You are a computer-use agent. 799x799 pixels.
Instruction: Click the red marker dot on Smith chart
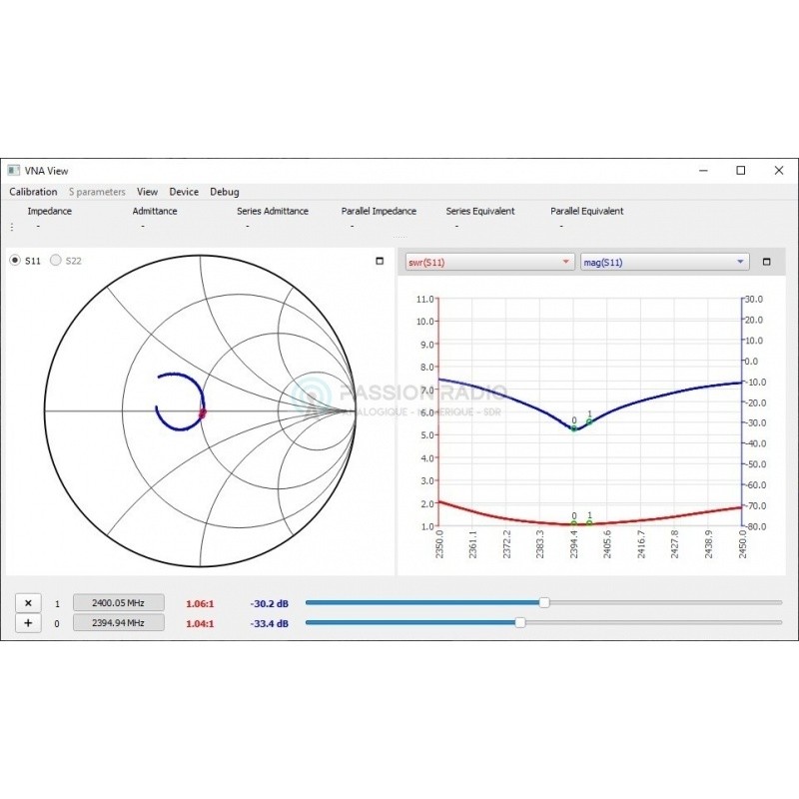point(203,413)
